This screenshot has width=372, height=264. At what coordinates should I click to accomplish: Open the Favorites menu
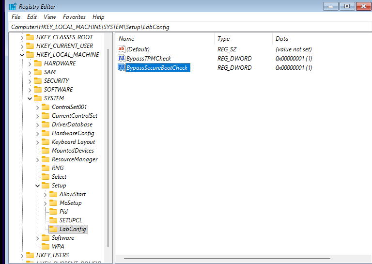74,17
